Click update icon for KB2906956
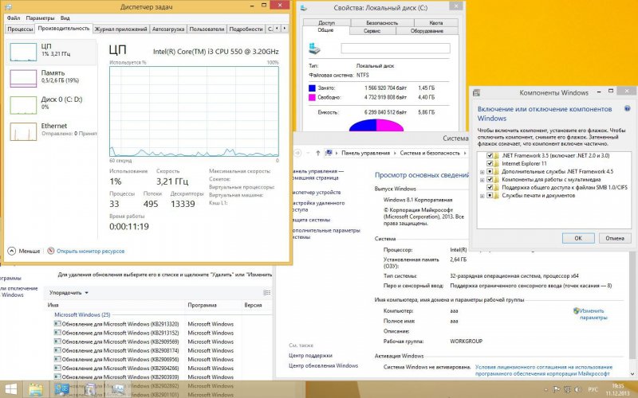The image size is (638, 398). (x=57, y=360)
